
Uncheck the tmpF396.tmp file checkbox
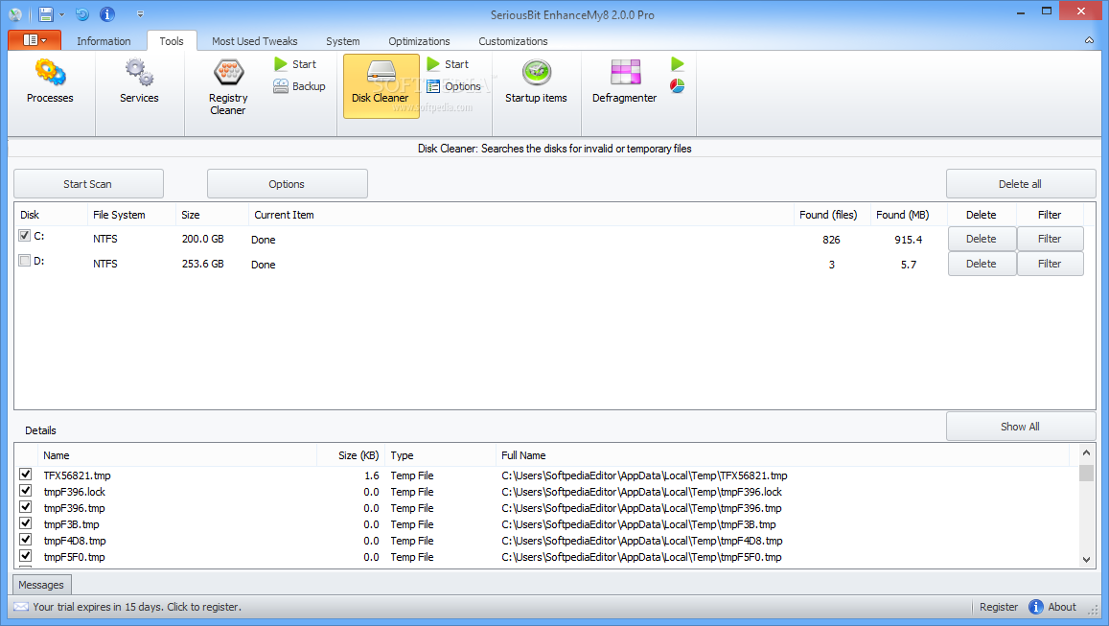tap(26, 506)
